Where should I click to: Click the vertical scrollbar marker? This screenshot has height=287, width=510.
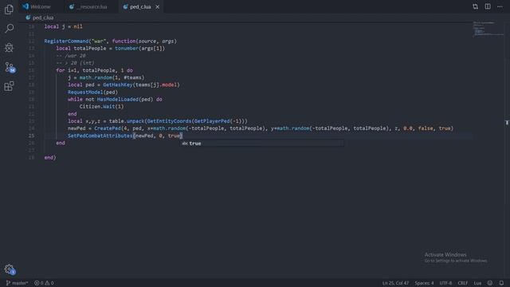[507, 123]
